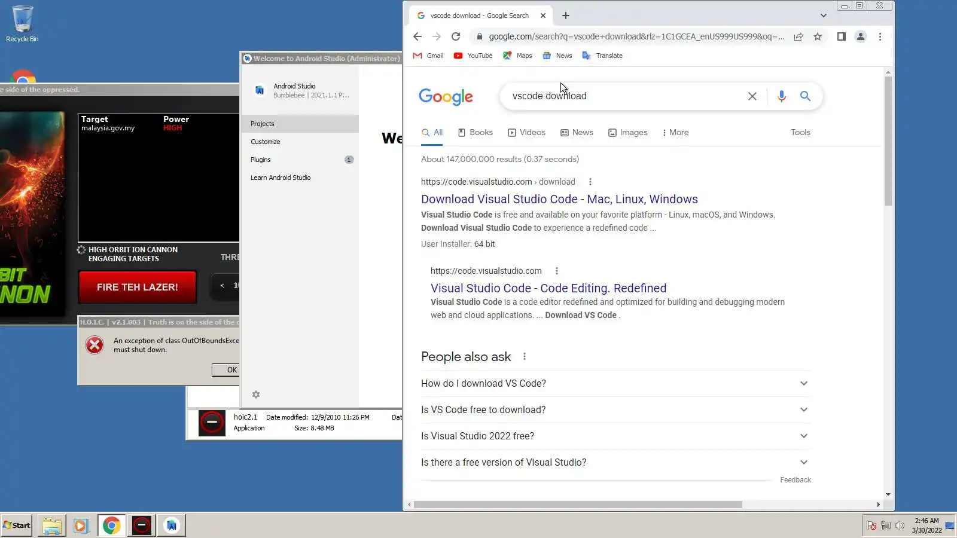Switch to HOIC from taskbar
Screen dimensions: 957x538
pos(142,525)
